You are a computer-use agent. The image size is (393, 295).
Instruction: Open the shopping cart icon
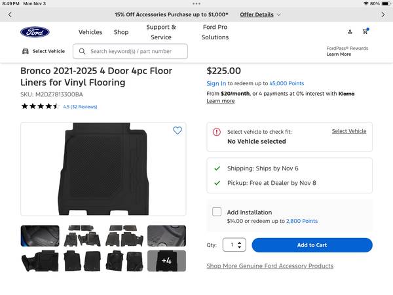(x=365, y=31)
